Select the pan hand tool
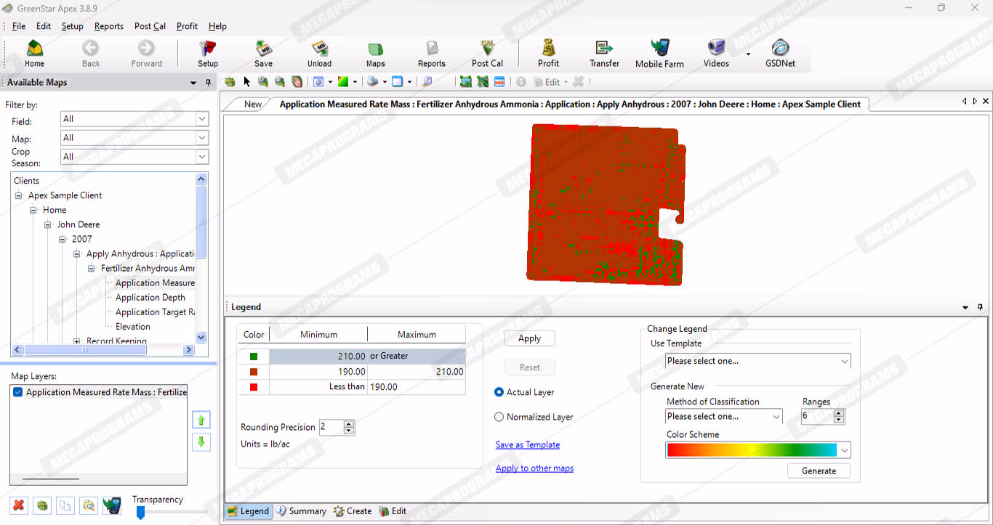 click(x=297, y=82)
